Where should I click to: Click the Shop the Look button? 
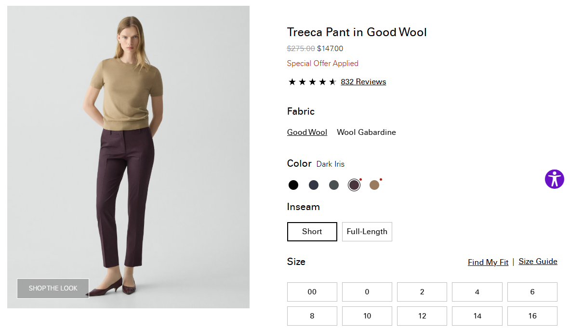tap(53, 289)
